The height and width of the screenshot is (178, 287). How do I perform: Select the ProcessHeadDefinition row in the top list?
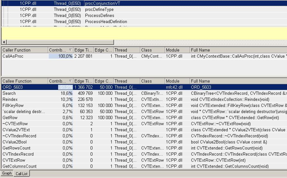(106, 21)
